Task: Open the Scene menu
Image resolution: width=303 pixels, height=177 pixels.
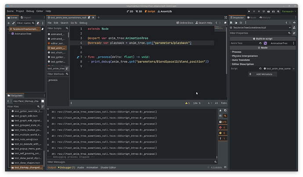Action: 10,11
